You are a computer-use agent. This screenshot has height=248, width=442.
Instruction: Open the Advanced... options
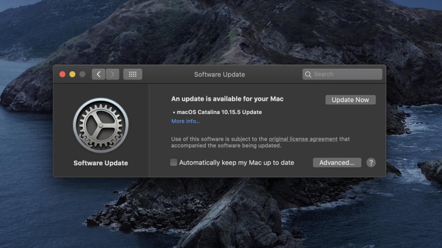click(337, 163)
